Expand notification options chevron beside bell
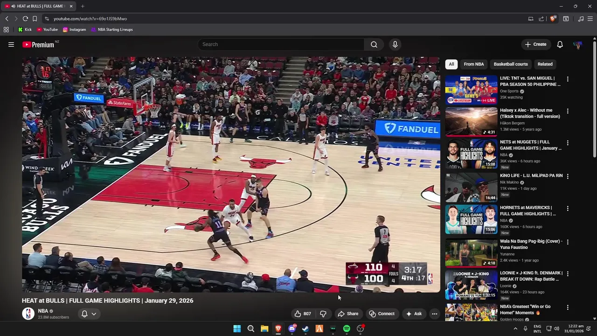The width and height of the screenshot is (597, 336). pos(94,314)
